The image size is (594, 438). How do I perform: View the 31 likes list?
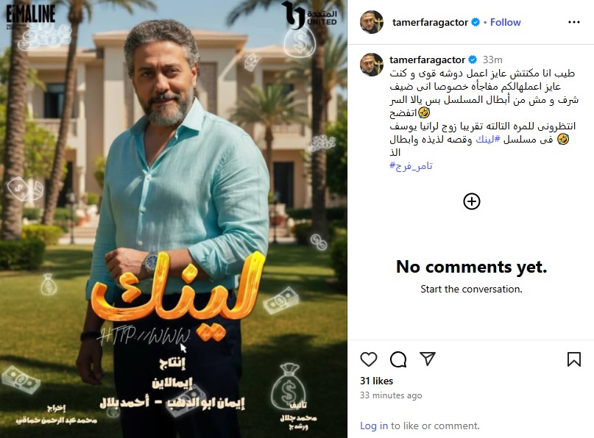pyautogui.click(x=377, y=381)
